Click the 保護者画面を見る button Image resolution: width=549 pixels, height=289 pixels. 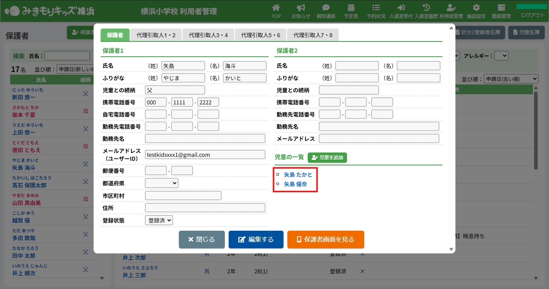pos(325,239)
